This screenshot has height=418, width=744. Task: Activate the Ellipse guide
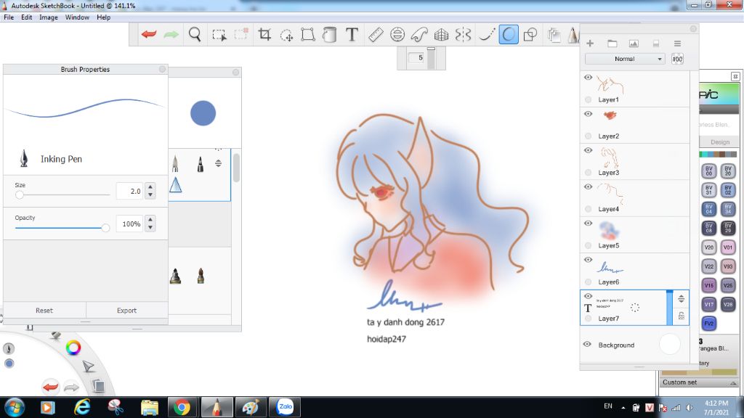[x=397, y=34]
